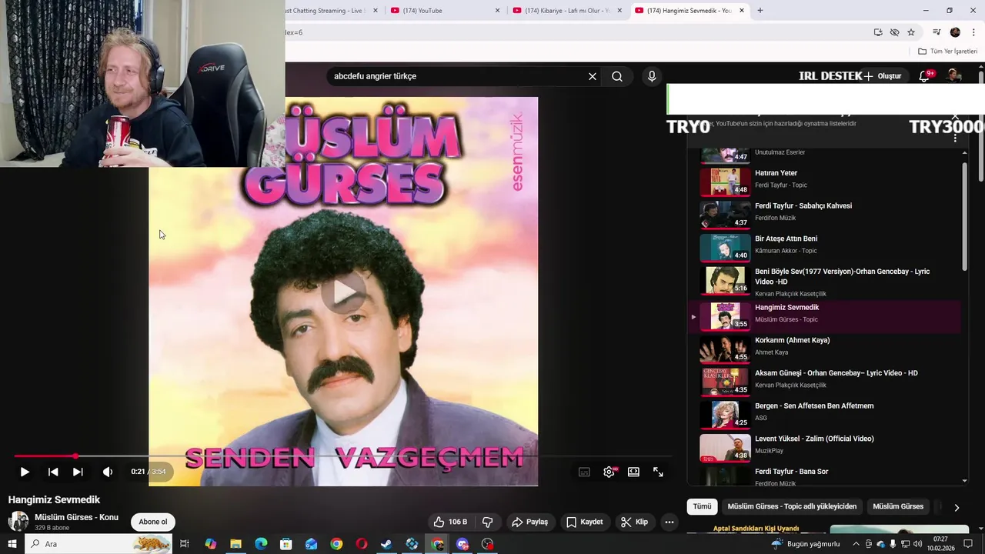The image size is (985, 554).
Task: Subscribe using the Abone ol button
Action: [x=152, y=522]
